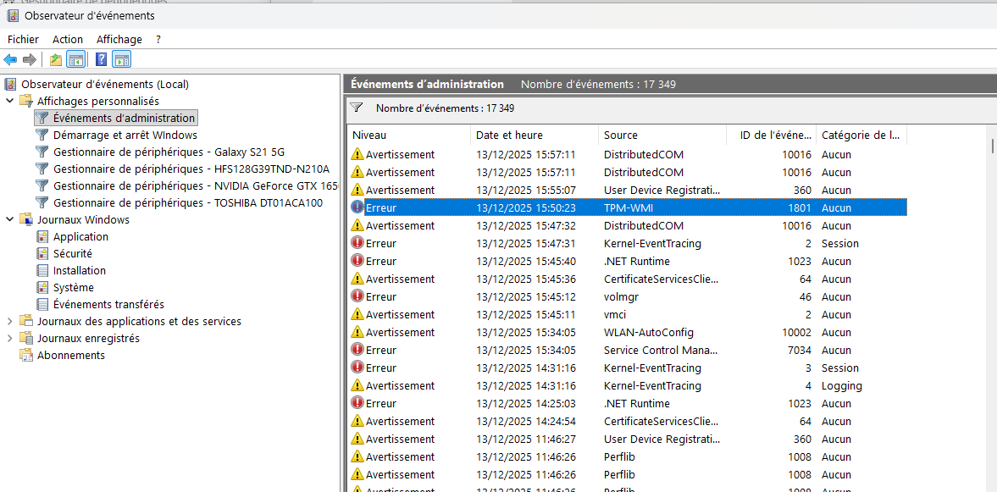Expand Journaux des applications et des services
This screenshot has width=997, height=492.
(9, 321)
